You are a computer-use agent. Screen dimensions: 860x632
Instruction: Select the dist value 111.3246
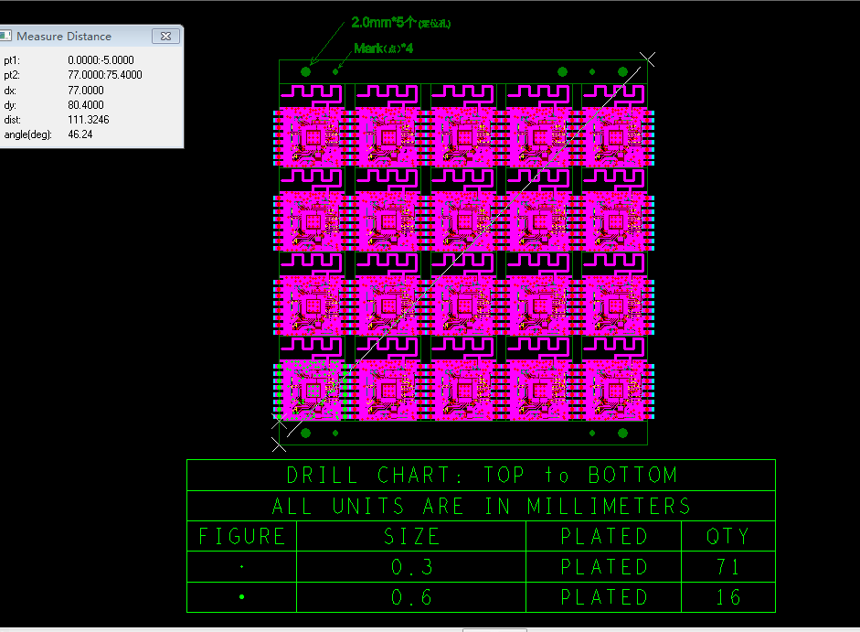88,120
